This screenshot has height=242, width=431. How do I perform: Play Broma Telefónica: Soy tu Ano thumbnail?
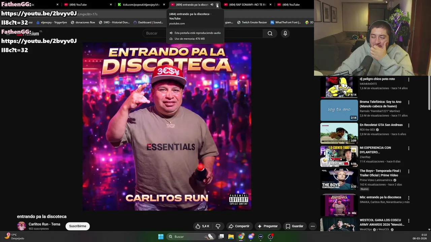click(339, 110)
